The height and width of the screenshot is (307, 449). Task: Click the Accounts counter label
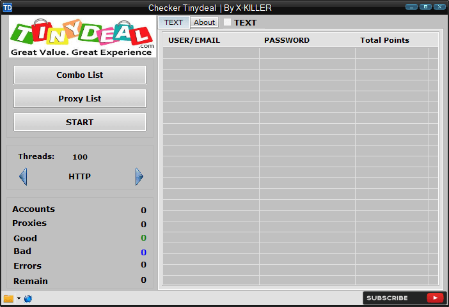[33, 209]
